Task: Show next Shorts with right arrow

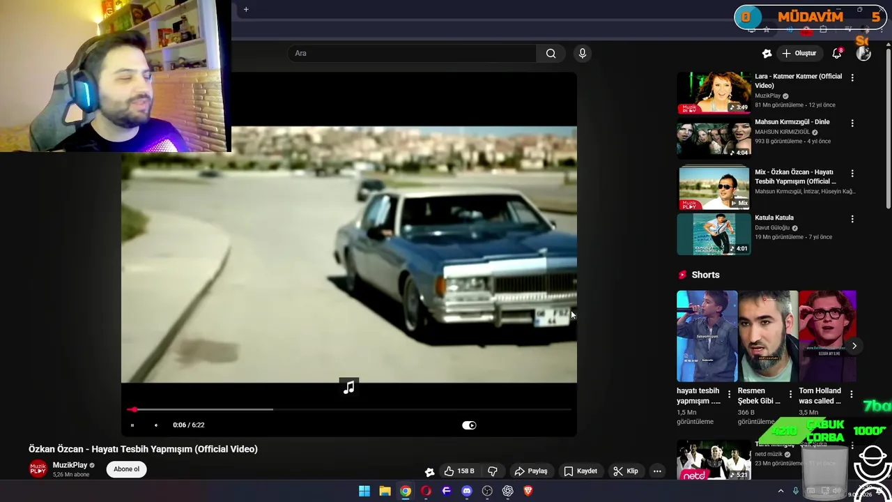Action: point(854,346)
